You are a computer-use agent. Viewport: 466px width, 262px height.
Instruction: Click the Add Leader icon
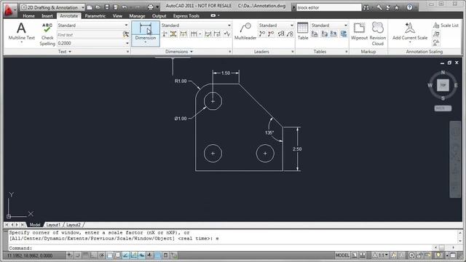click(262, 34)
